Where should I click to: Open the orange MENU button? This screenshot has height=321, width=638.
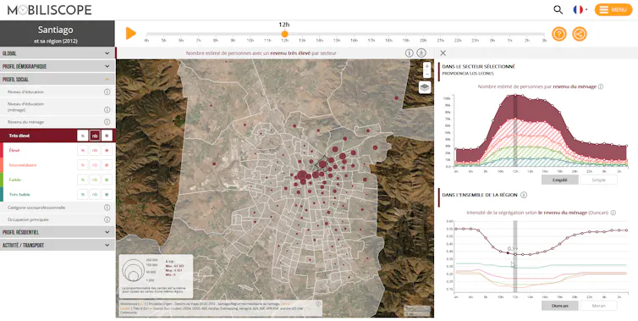coord(613,10)
